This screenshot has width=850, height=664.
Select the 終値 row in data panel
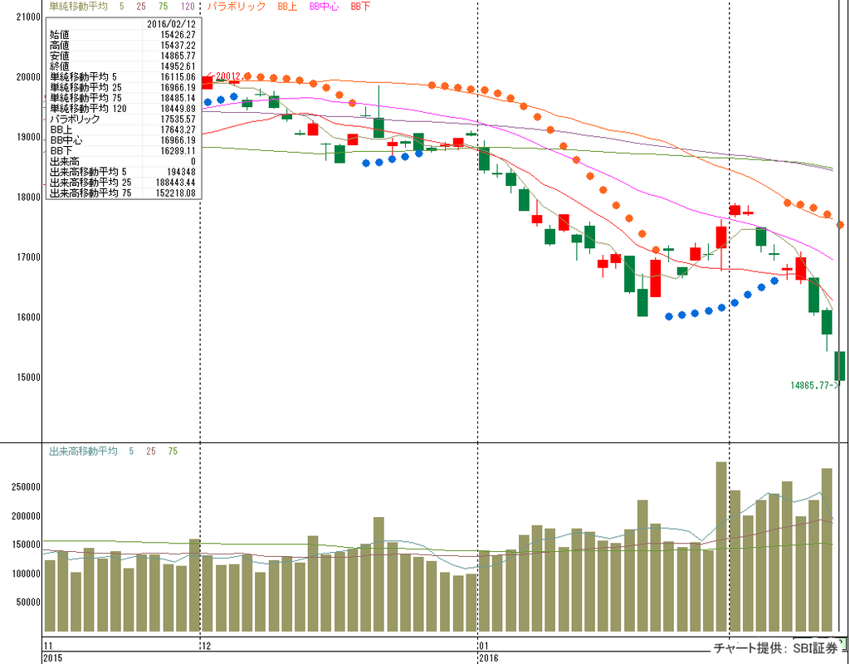click(x=60, y=66)
